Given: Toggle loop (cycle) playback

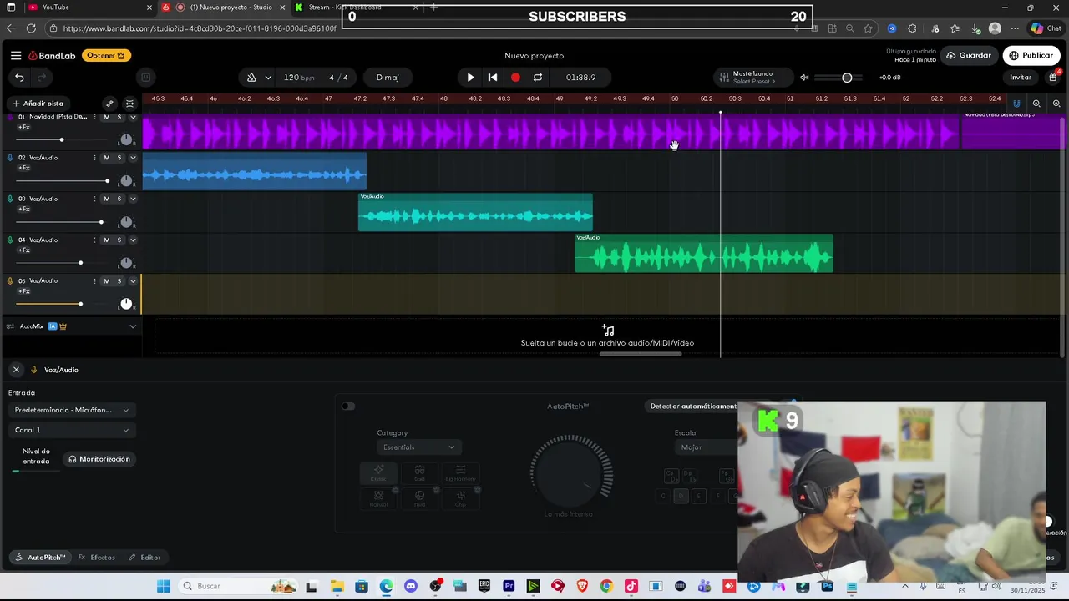Looking at the screenshot, I should pos(538,78).
